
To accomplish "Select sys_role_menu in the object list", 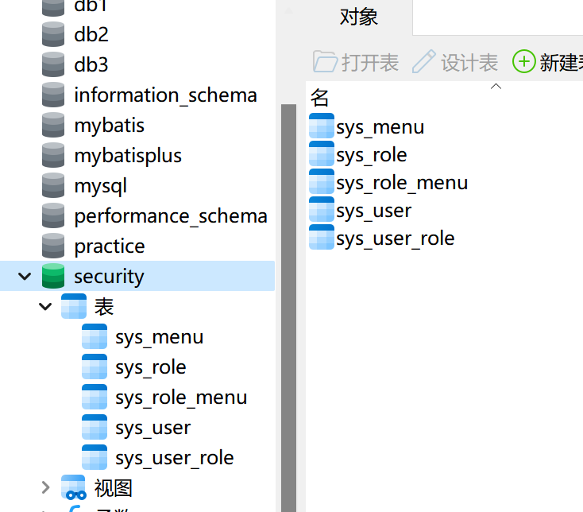I will [402, 183].
